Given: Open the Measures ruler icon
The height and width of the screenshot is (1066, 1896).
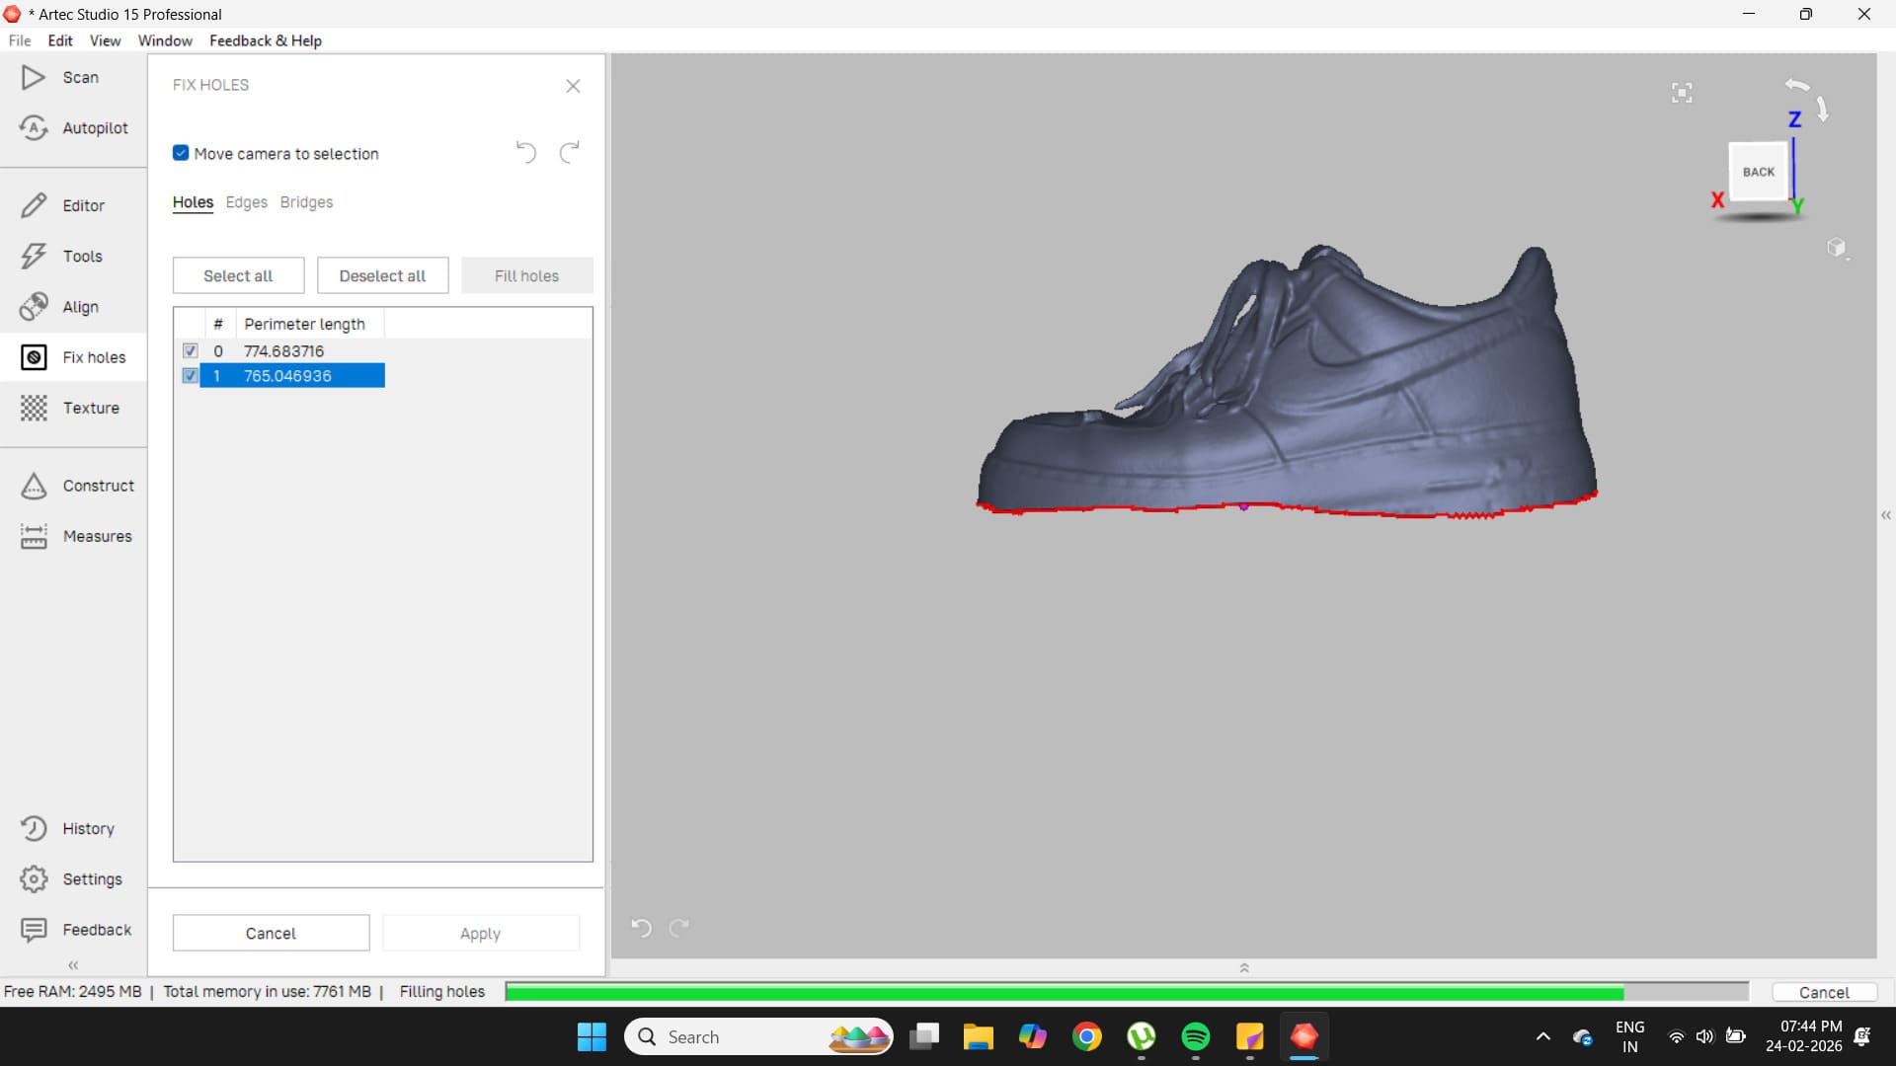Looking at the screenshot, I should 34,536.
